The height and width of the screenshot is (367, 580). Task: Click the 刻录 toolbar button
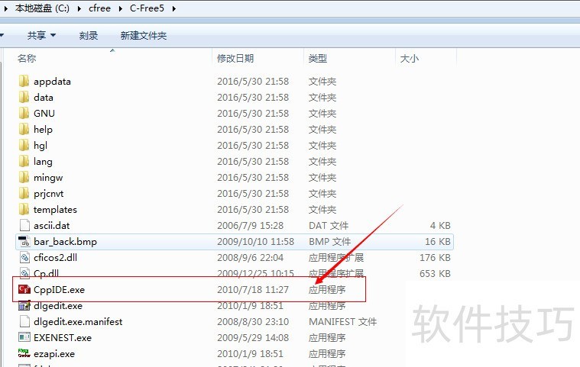(89, 35)
